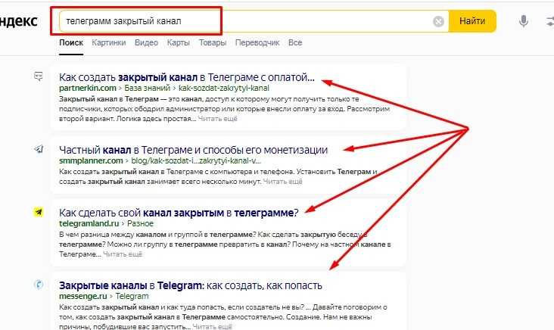The width and height of the screenshot is (554, 330).
Task: Click the messenge.ru domain link
Action: 83,296
